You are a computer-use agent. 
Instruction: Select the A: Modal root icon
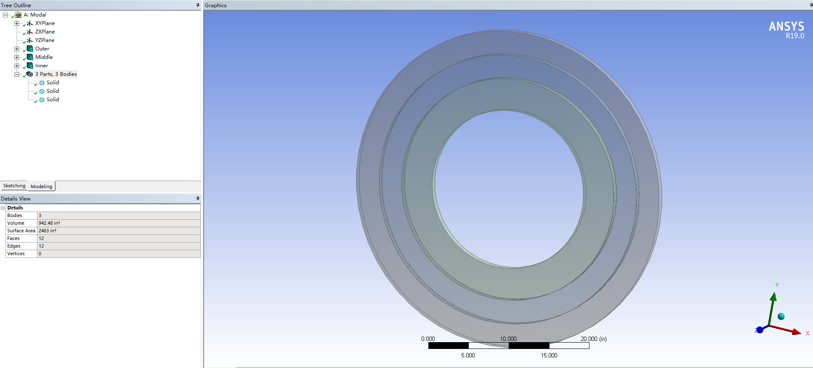pyautogui.click(x=18, y=15)
